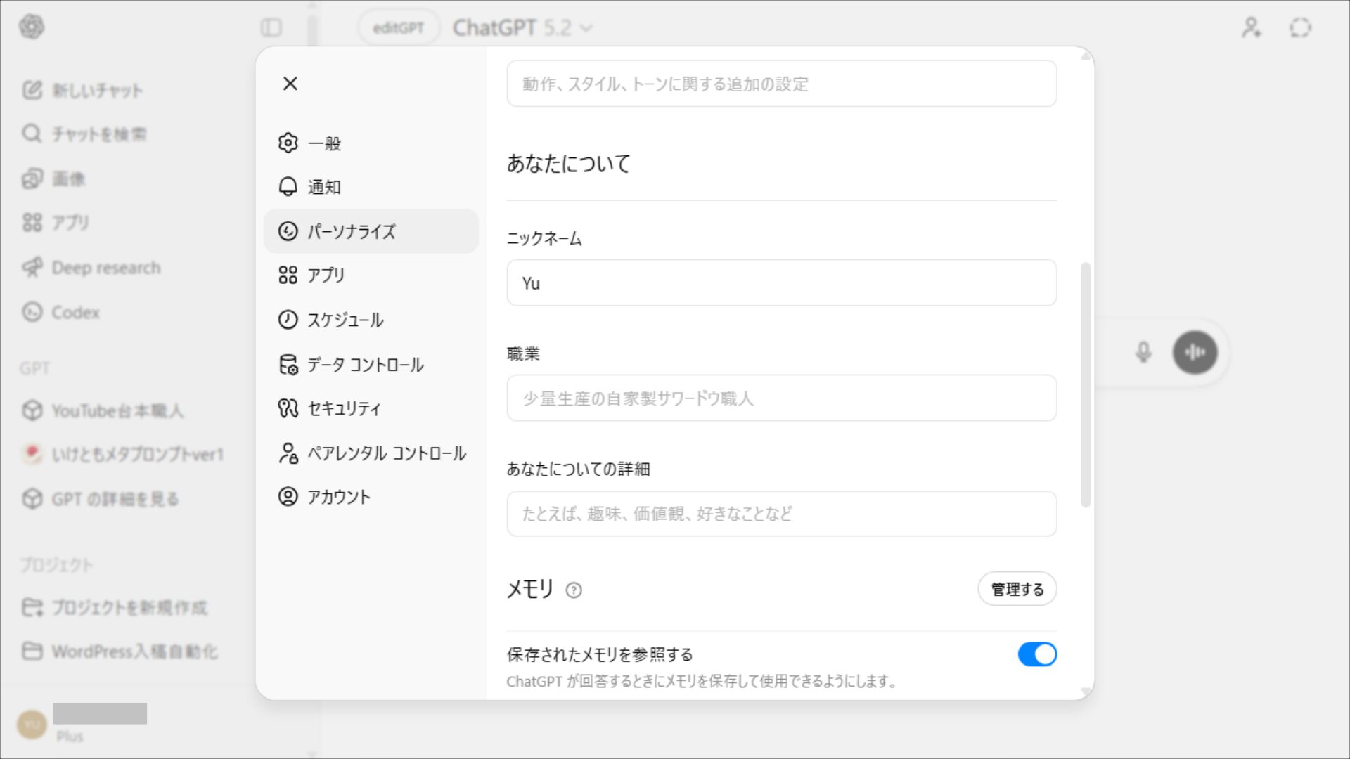Open the YouTube台本職人 GPT
The width and height of the screenshot is (1350, 759).
[x=117, y=410]
